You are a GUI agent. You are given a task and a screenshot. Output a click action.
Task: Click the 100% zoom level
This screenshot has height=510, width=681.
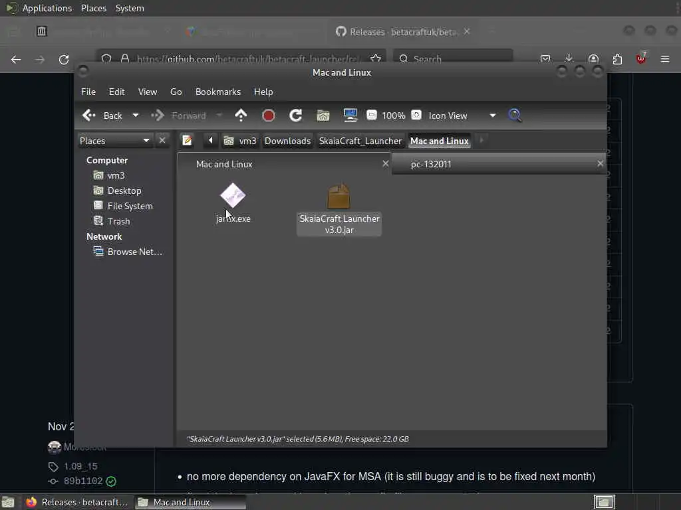click(x=394, y=116)
